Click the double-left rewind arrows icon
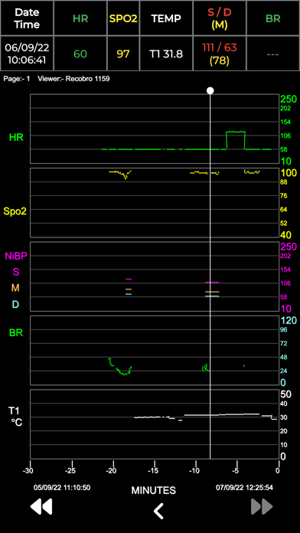This screenshot has width=300, height=533. (41, 507)
